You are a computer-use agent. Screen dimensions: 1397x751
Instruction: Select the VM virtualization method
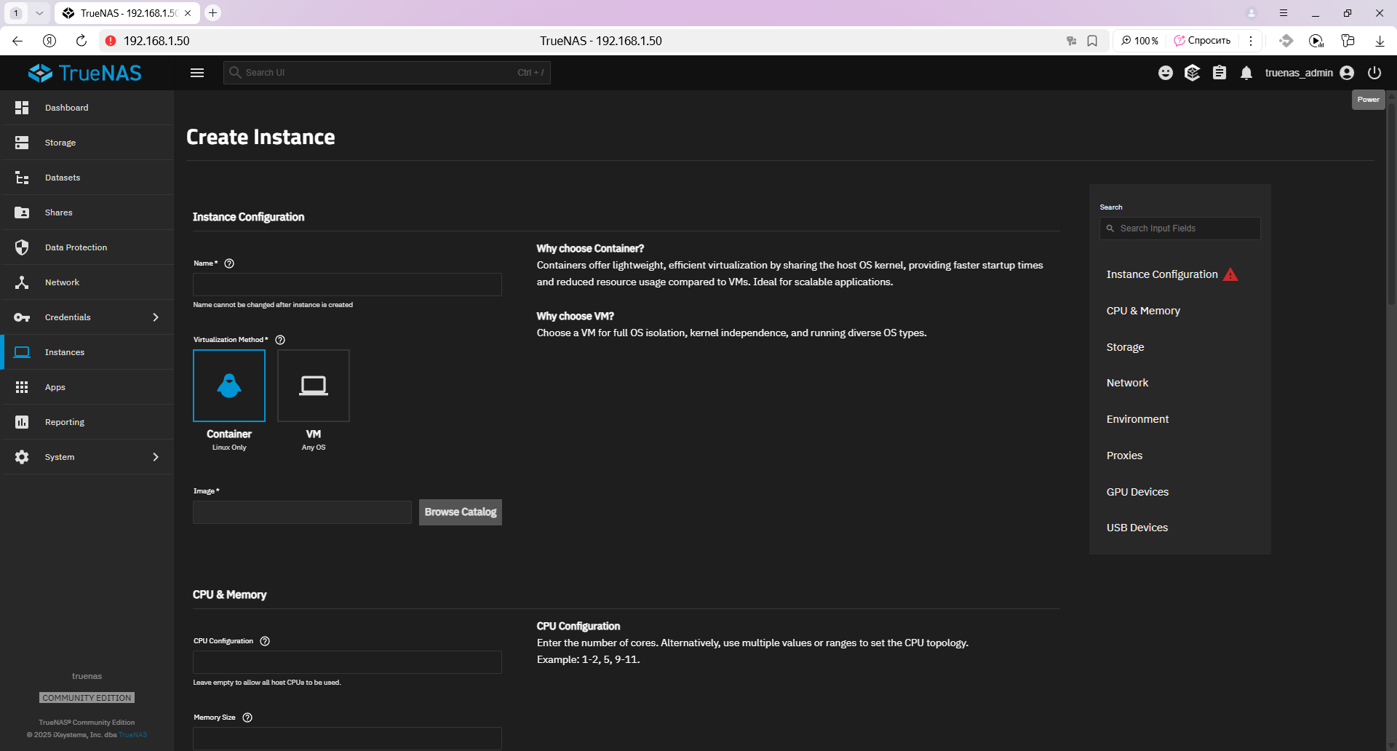pos(314,386)
